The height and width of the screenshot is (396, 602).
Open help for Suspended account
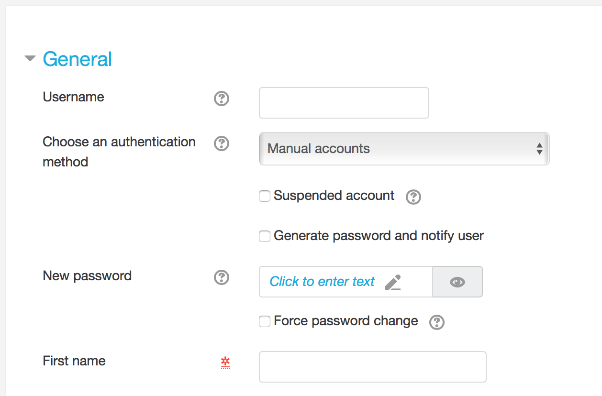point(413,197)
